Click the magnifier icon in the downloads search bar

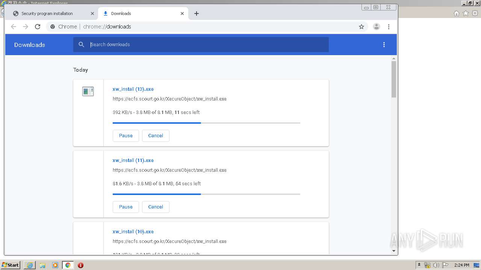(82, 45)
